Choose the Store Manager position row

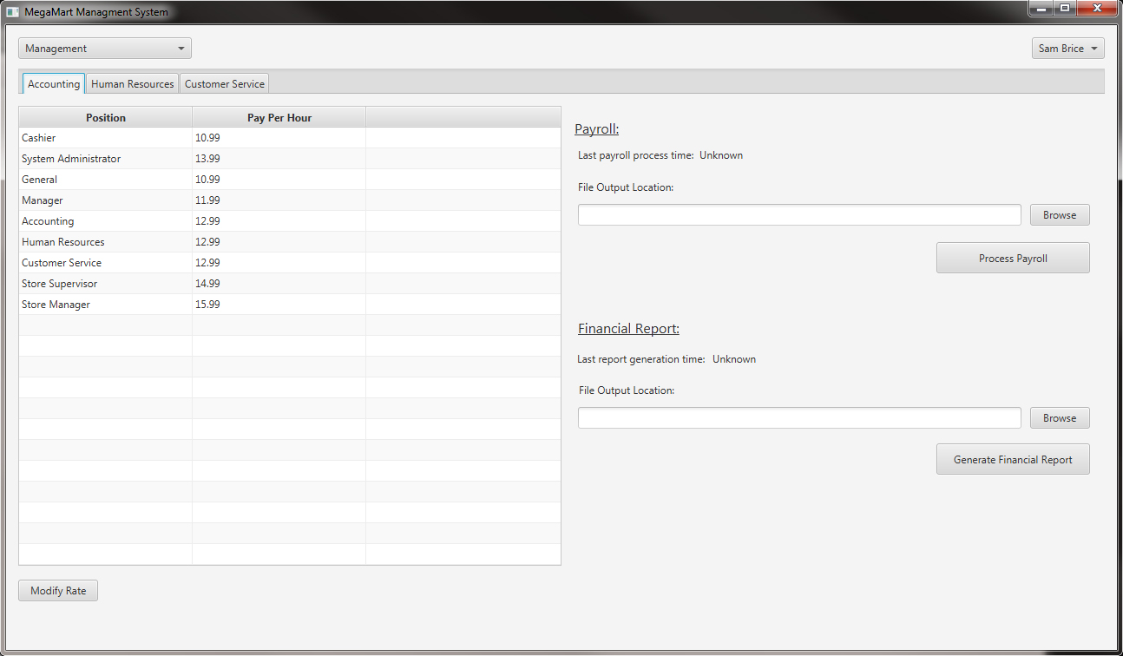tap(106, 305)
